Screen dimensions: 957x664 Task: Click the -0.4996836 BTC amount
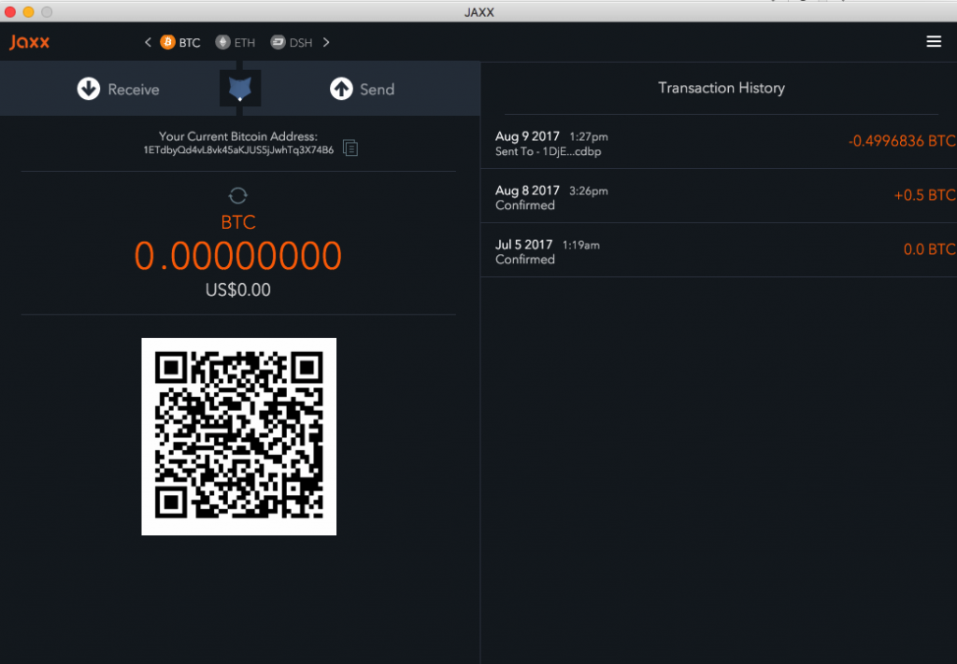click(902, 141)
